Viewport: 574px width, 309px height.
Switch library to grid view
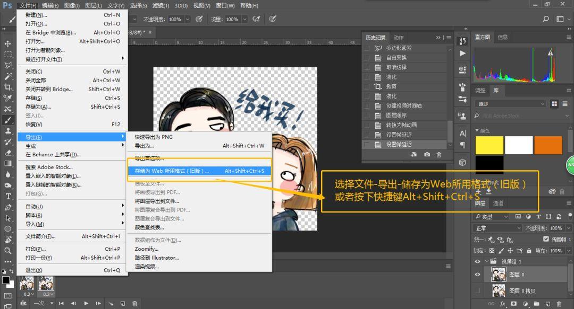554,104
